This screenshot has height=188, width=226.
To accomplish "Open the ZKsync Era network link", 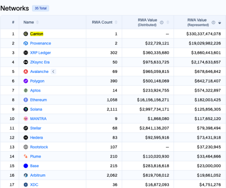I will (x=40, y=62).
